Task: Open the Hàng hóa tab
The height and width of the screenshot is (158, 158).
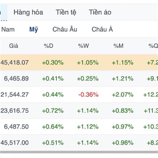Action: pyautogui.click(x=28, y=12)
